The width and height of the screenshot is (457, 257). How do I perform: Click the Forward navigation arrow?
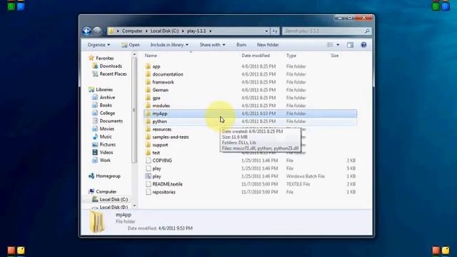[97, 31]
